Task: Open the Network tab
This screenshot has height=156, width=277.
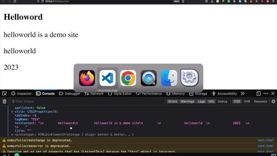Action: [94, 94]
